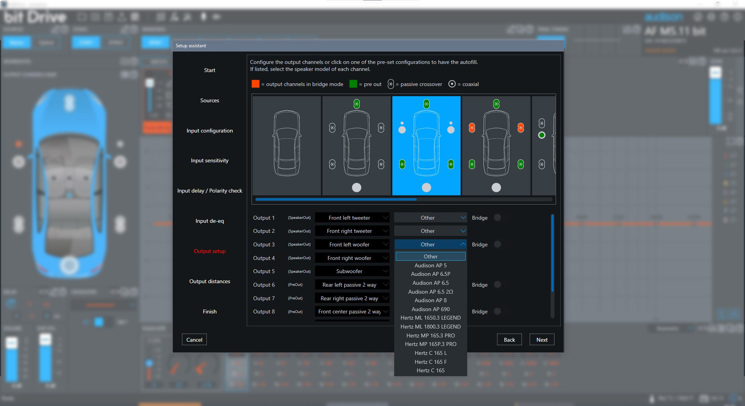Open Output 1 speaker model dropdown
This screenshot has height=406, width=745.
click(430, 218)
